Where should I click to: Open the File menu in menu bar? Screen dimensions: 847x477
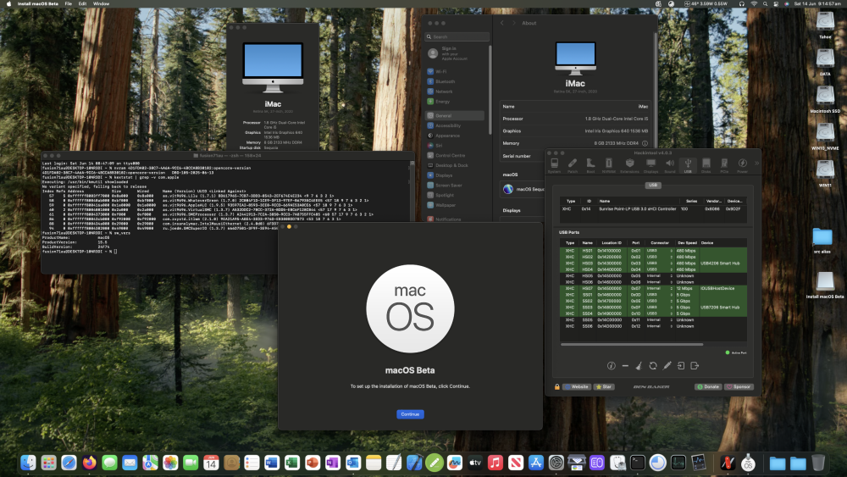69,3
